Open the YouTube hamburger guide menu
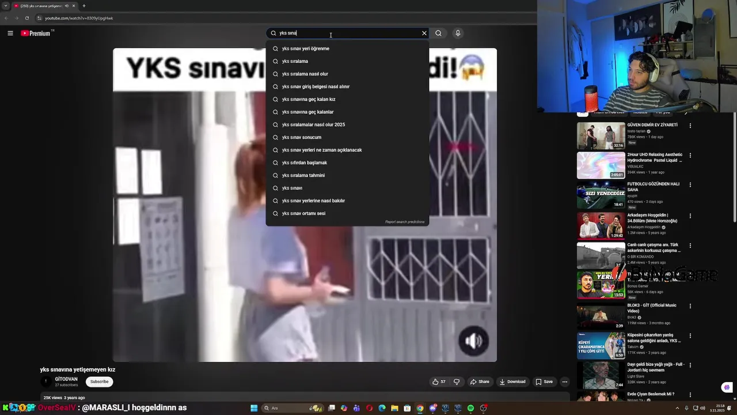The height and width of the screenshot is (415, 737). 10,33
